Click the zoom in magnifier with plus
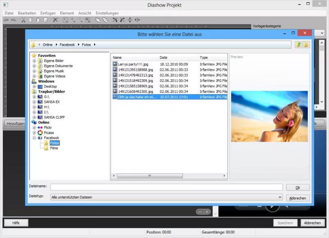The height and width of the screenshot is (238, 329). [73, 20]
